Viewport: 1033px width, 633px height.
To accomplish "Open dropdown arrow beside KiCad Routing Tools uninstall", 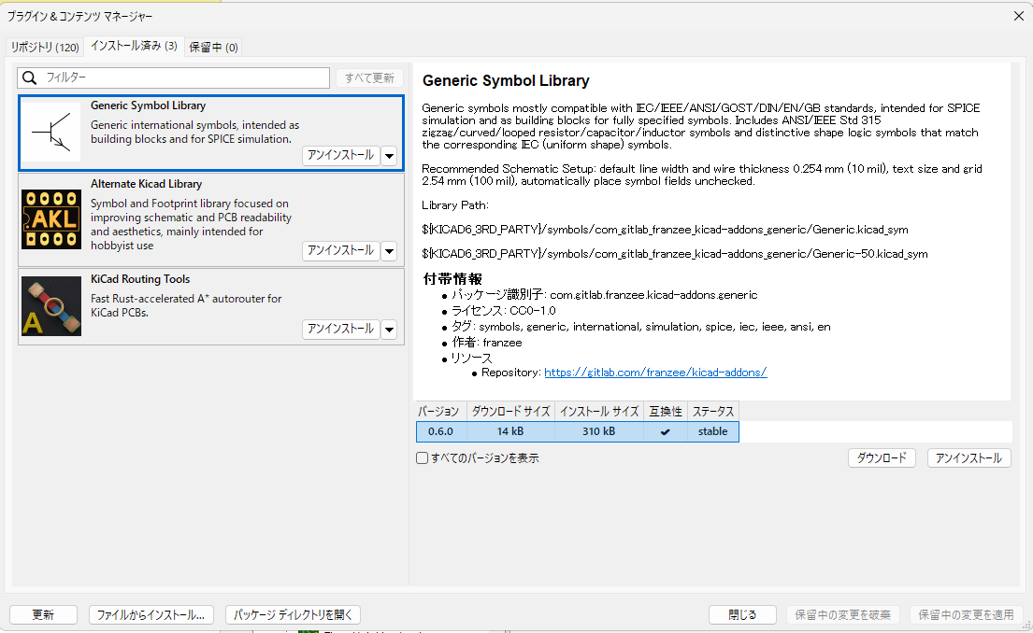I will click(x=389, y=330).
